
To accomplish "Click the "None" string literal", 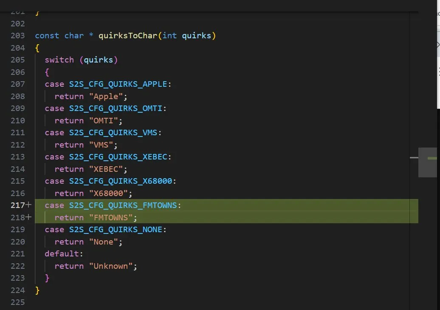I will point(103,242).
